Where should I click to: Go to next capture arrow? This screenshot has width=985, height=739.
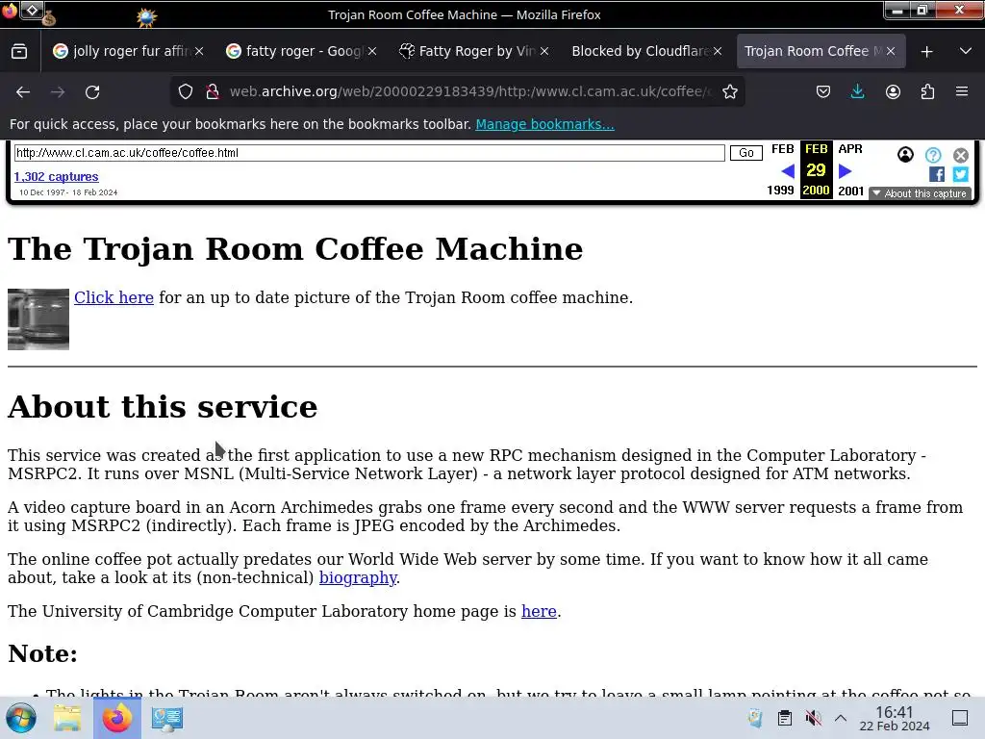845,171
